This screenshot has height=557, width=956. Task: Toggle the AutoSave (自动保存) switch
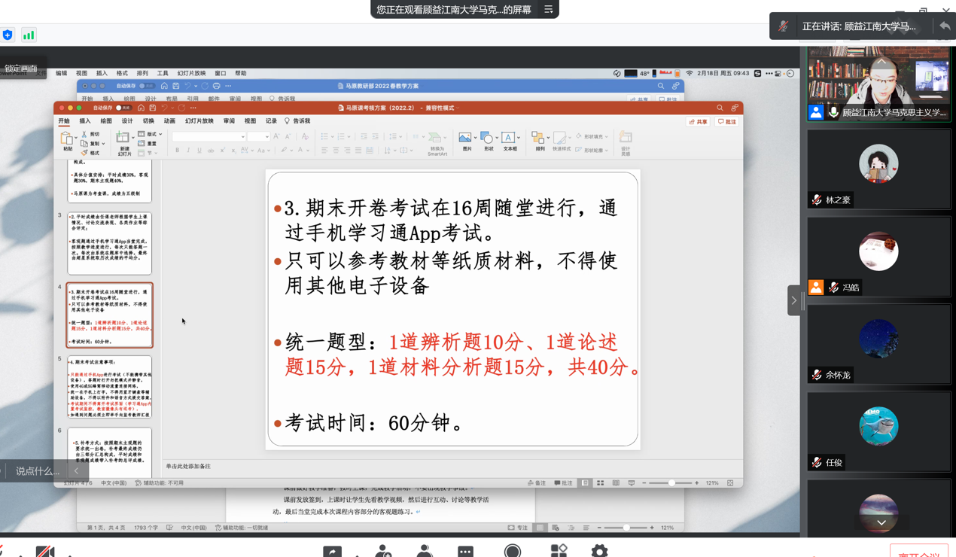point(122,108)
